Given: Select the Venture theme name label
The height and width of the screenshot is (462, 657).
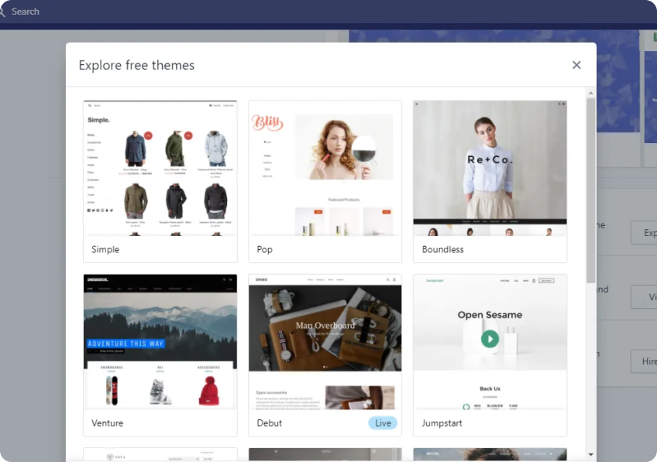Looking at the screenshot, I should coord(107,423).
